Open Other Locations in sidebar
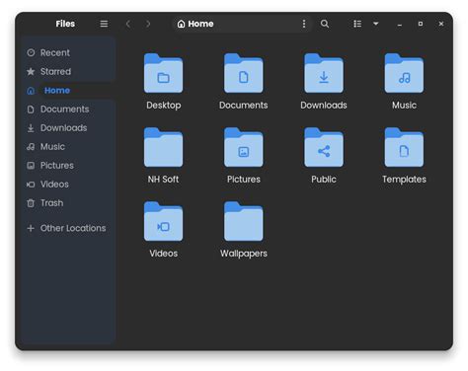Screen dimensions: 468x371 (x=69, y=228)
